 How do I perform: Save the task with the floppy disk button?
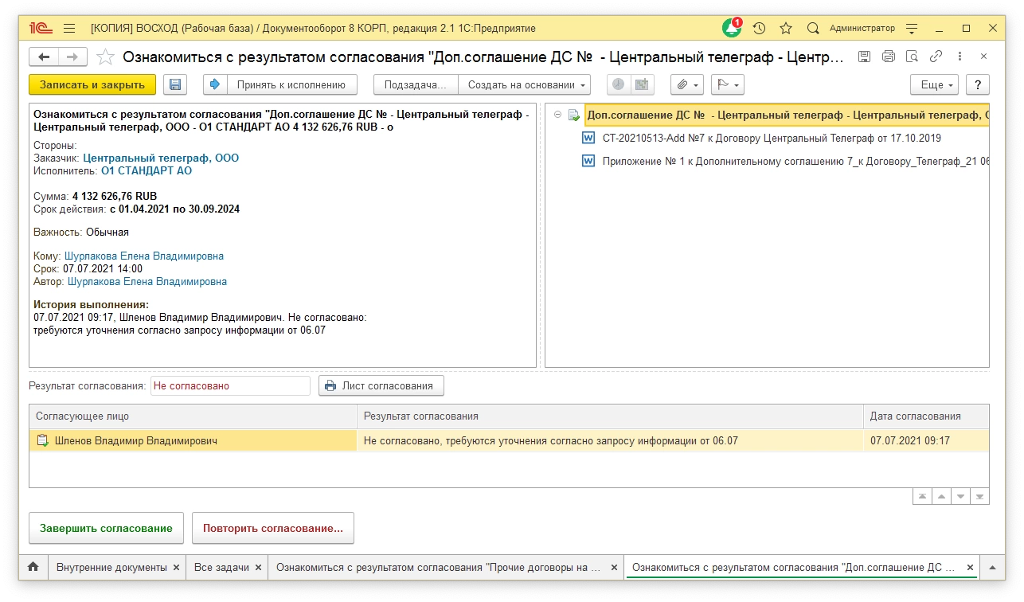pyautogui.click(x=175, y=84)
